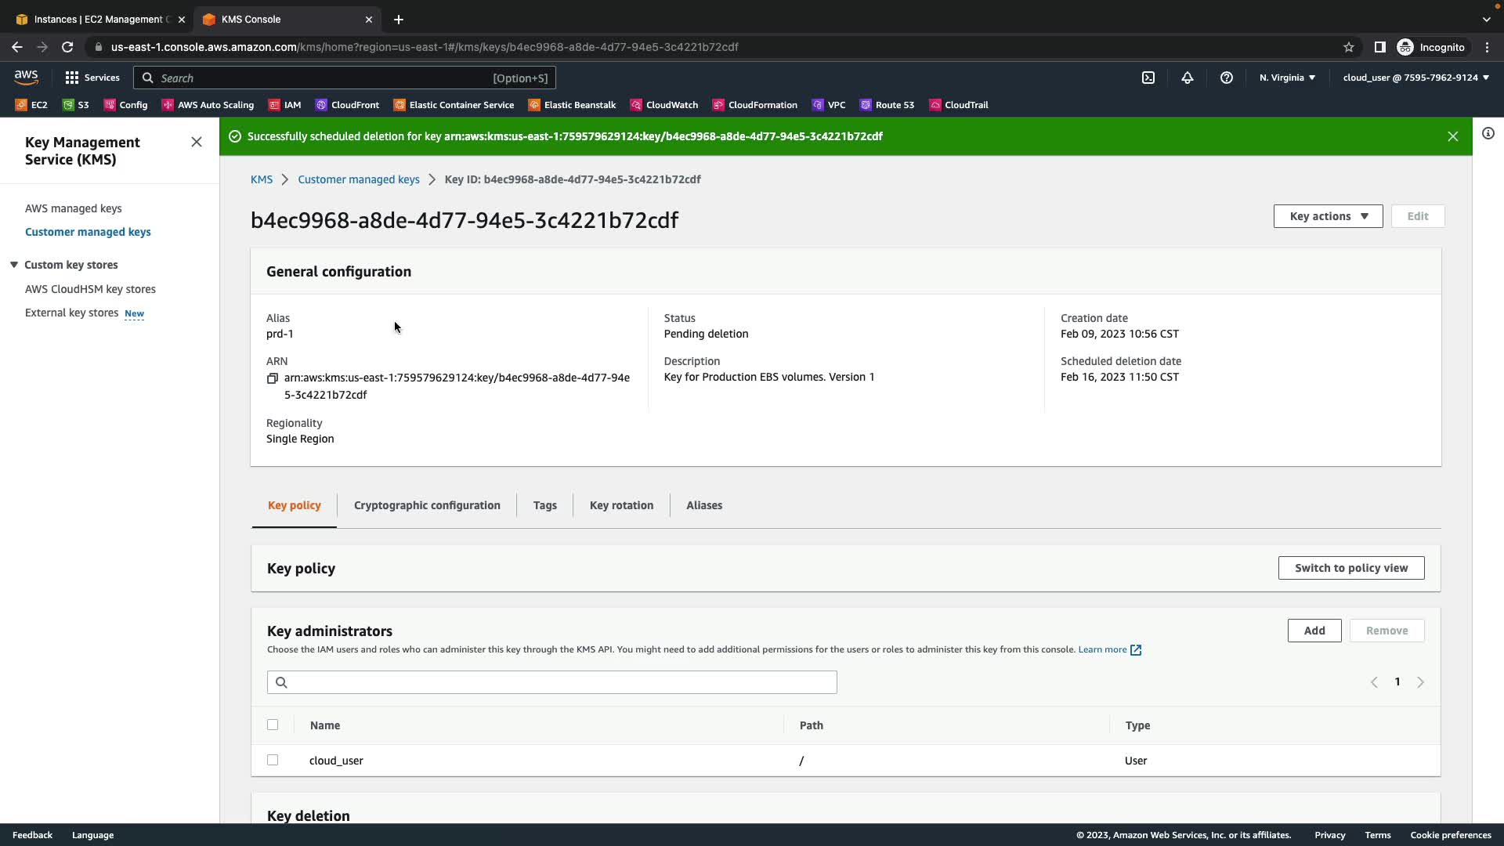Open AWS CloudShell icon in top bar
Image resolution: width=1504 pixels, height=846 pixels.
(1148, 78)
